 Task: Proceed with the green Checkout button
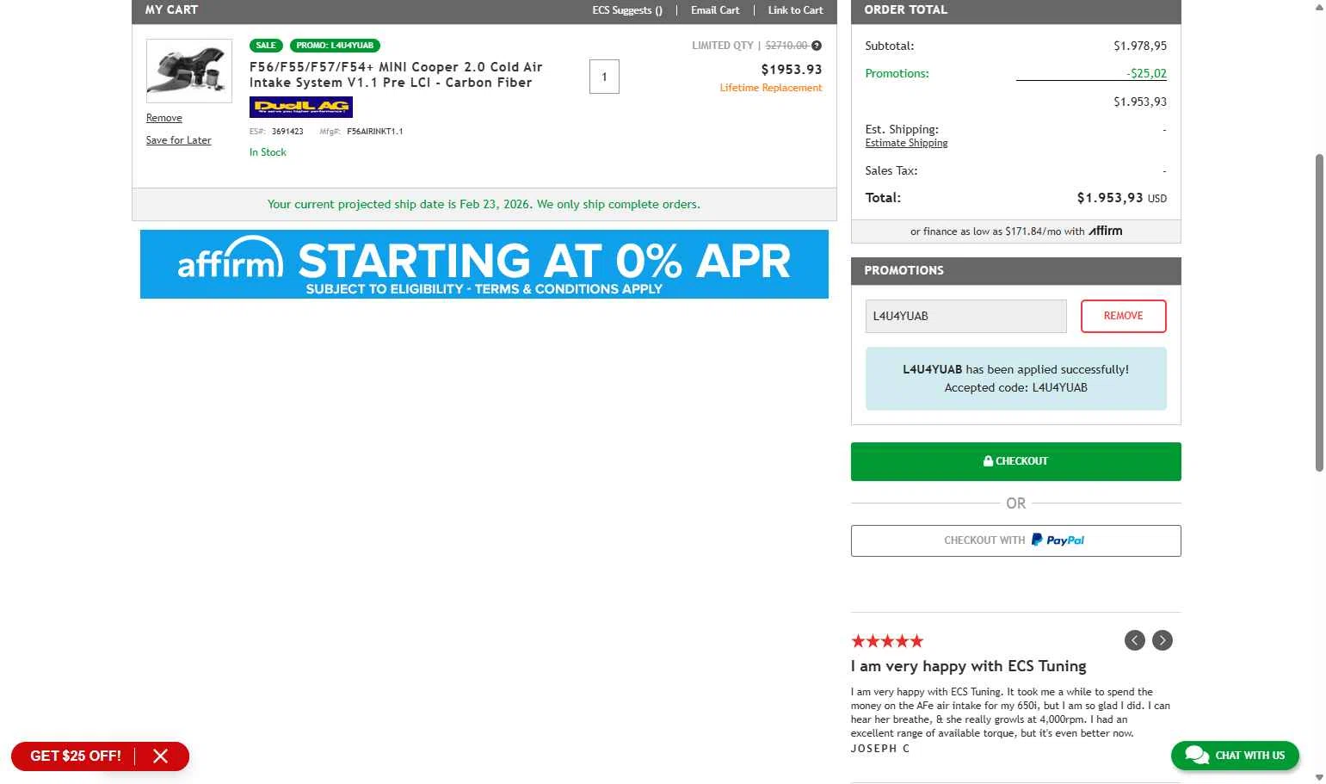click(x=1015, y=461)
